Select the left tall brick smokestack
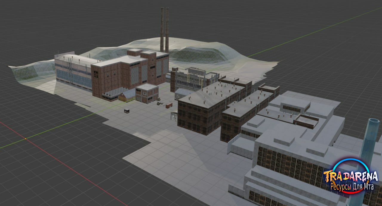 [x=162, y=29]
